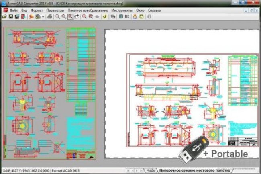Click the Print icon in toolbar

50,17
